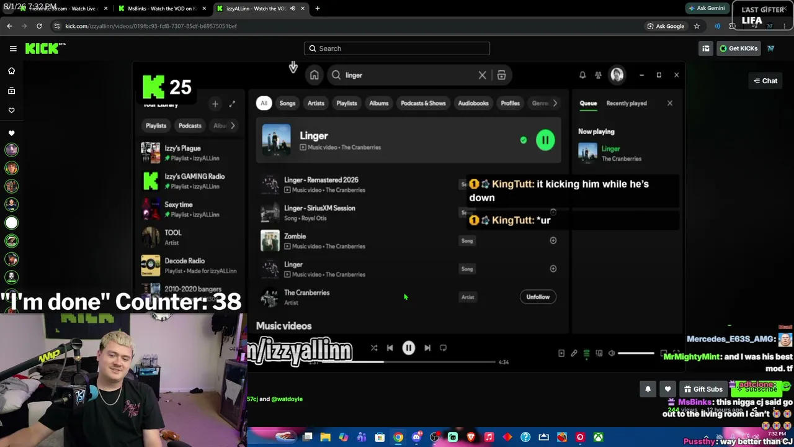The width and height of the screenshot is (794, 447).
Task: Go to Spotify Home via the house icon
Action: point(314,75)
